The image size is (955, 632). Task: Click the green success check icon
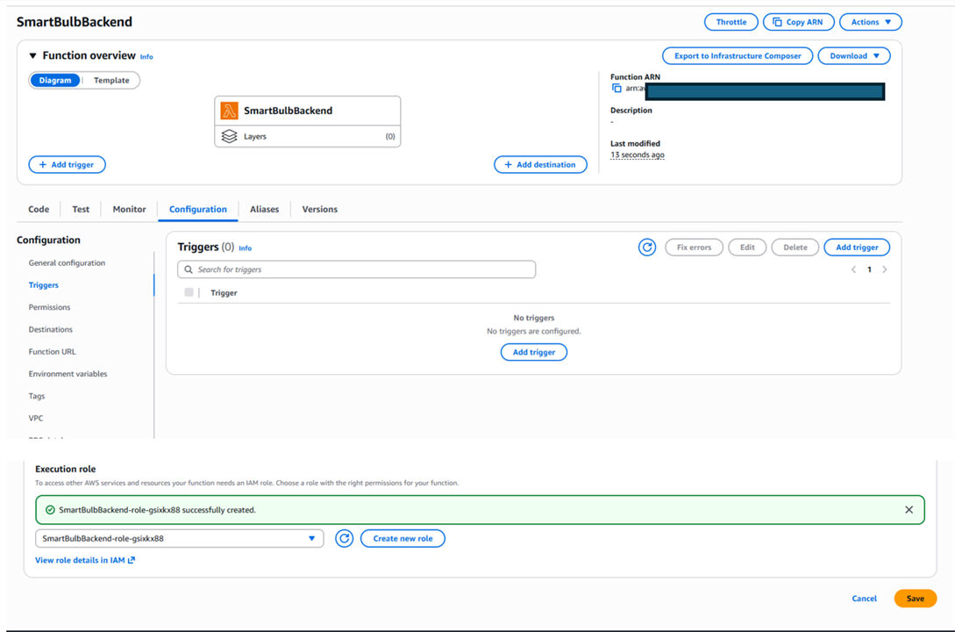point(50,510)
